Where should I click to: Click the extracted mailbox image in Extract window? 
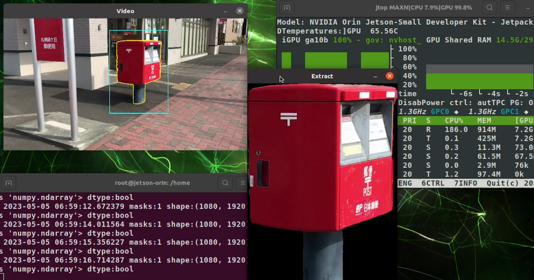pyautogui.click(x=323, y=182)
